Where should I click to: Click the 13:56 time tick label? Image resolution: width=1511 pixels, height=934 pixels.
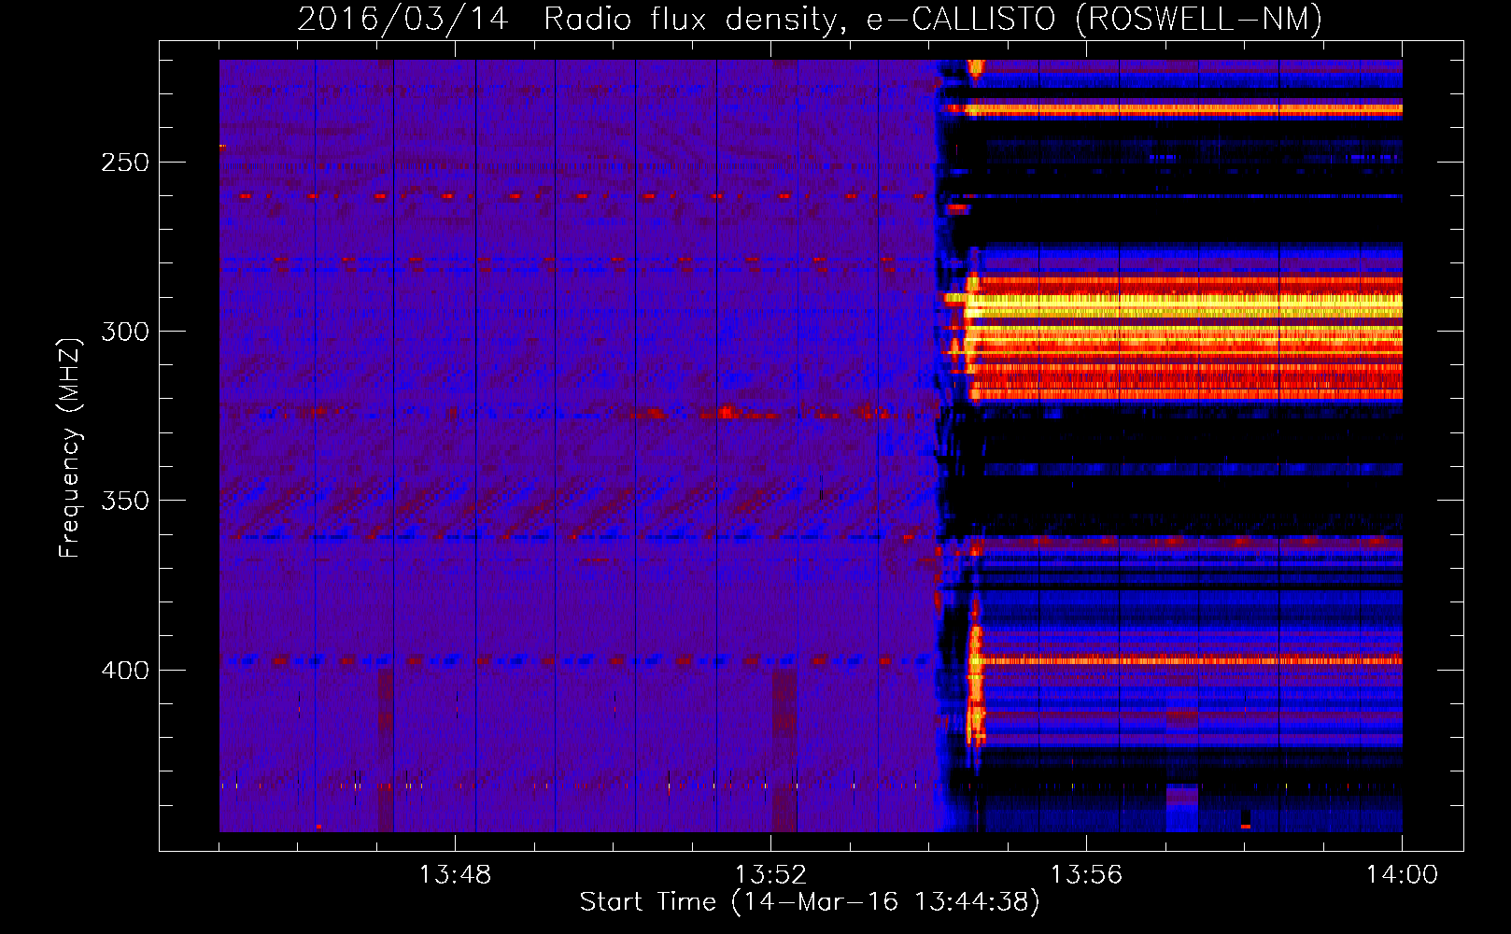1086,875
